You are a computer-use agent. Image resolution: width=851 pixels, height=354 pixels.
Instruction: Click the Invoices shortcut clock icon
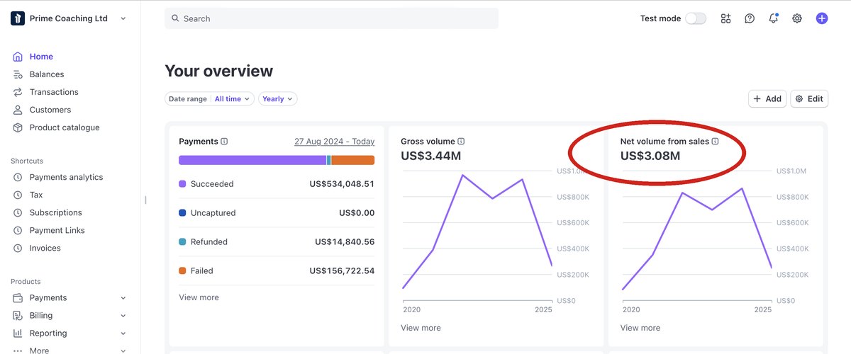click(18, 248)
